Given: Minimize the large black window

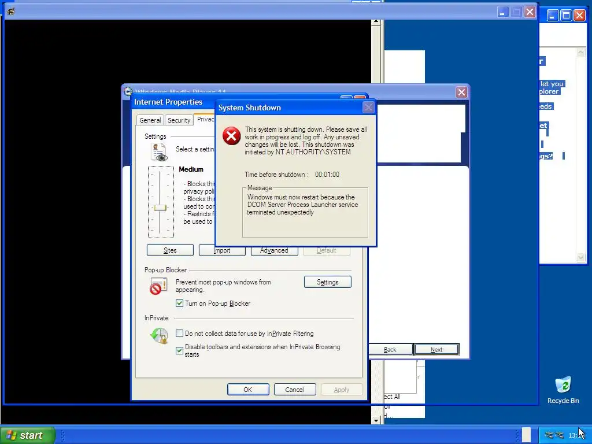Looking at the screenshot, I should click(502, 12).
